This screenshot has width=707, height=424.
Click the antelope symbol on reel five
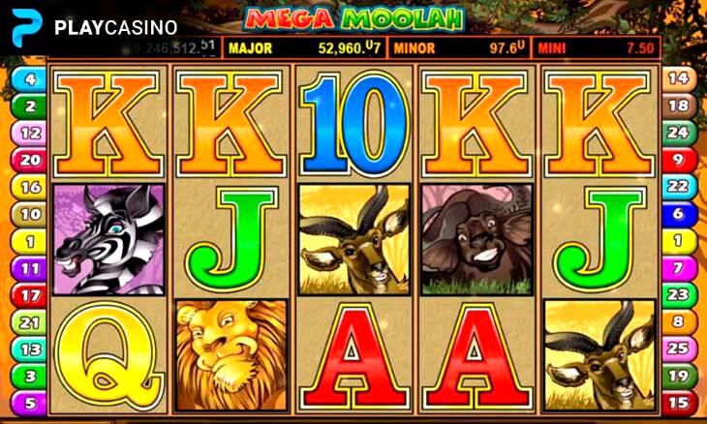pos(599,355)
